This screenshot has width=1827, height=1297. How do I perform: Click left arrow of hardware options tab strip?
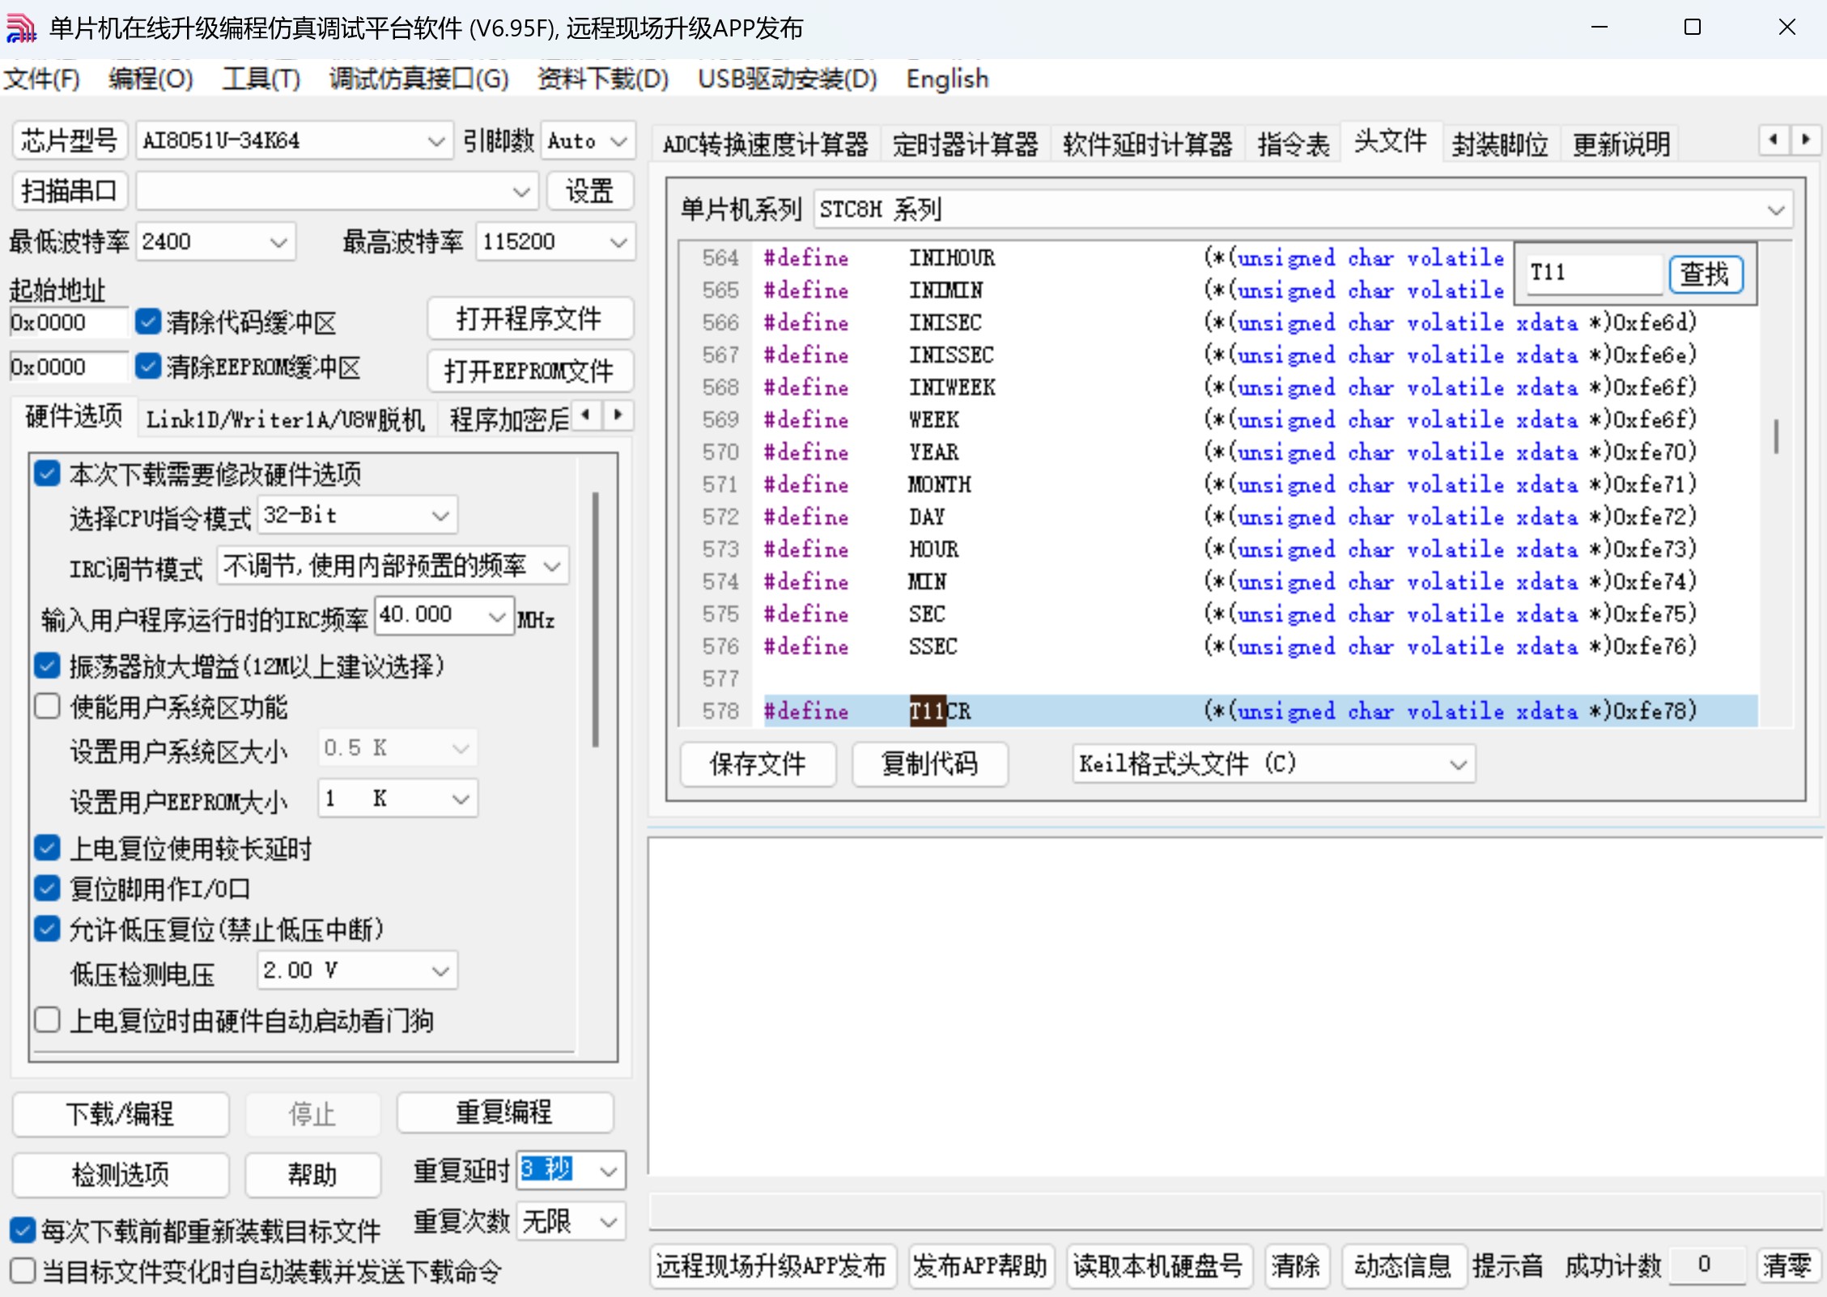tap(586, 415)
